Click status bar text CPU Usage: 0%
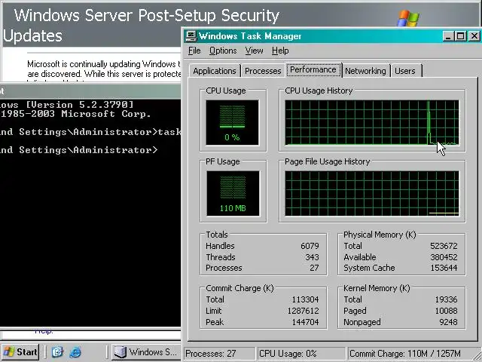482x362 pixels. 288,354
